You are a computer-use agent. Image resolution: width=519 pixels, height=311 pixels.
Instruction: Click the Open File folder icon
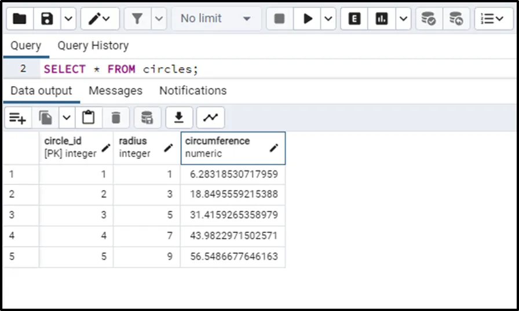(x=20, y=18)
